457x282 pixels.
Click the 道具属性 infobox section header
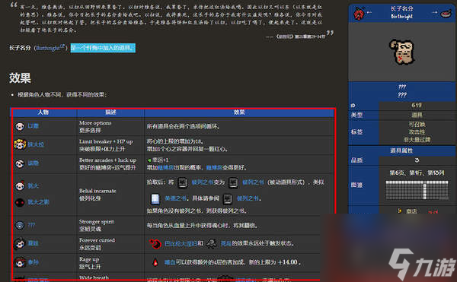coord(401,151)
